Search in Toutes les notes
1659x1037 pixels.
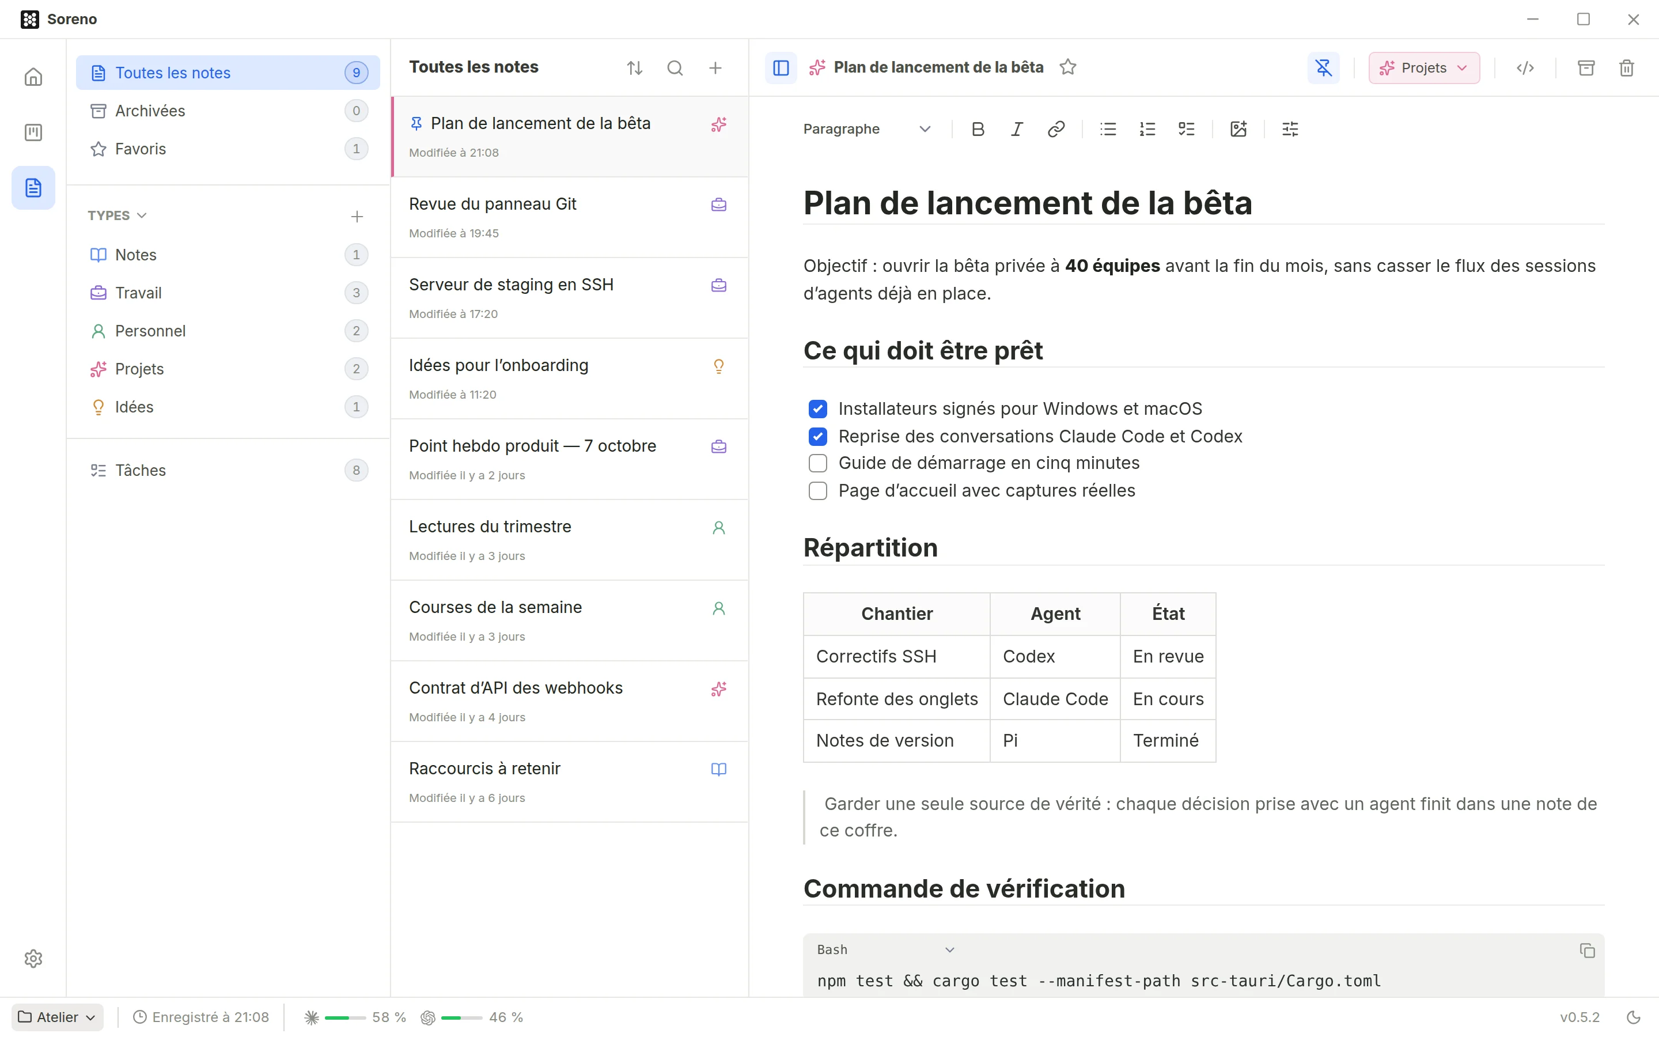tap(675, 68)
